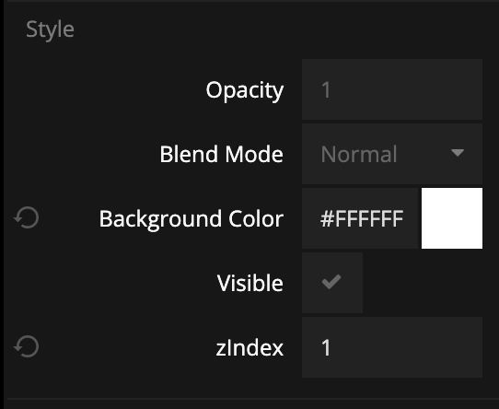The width and height of the screenshot is (499, 409).
Task: Reset the Background Color property
Action: 27,218
